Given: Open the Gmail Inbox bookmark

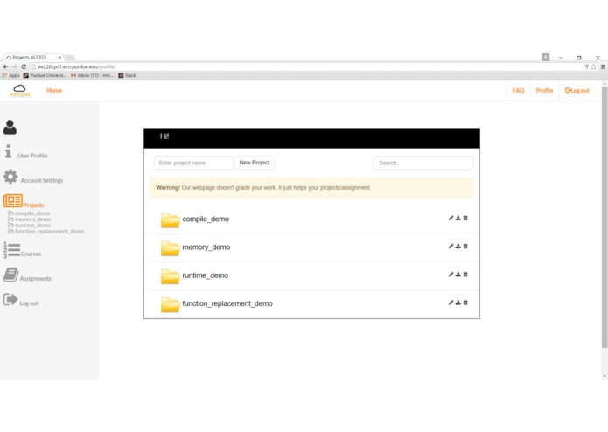Looking at the screenshot, I should coord(92,75).
